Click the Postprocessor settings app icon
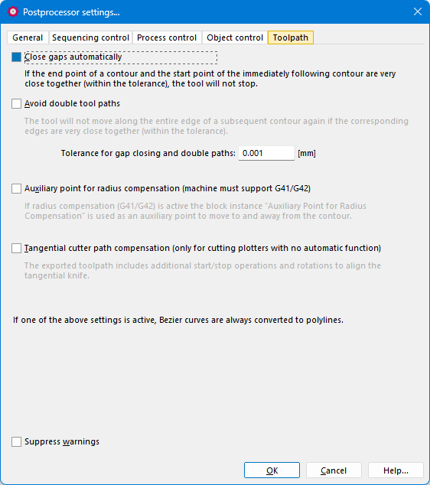 (x=13, y=12)
